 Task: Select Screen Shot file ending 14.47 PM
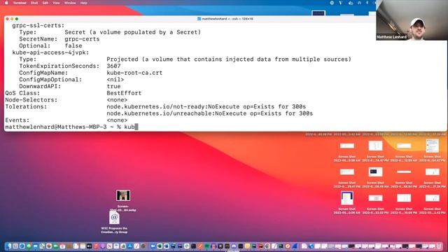tap(375, 150)
